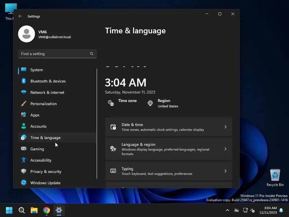This screenshot has width=289, height=217.
Task: Click the Personalization paintbrush icon
Action: tap(24, 103)
